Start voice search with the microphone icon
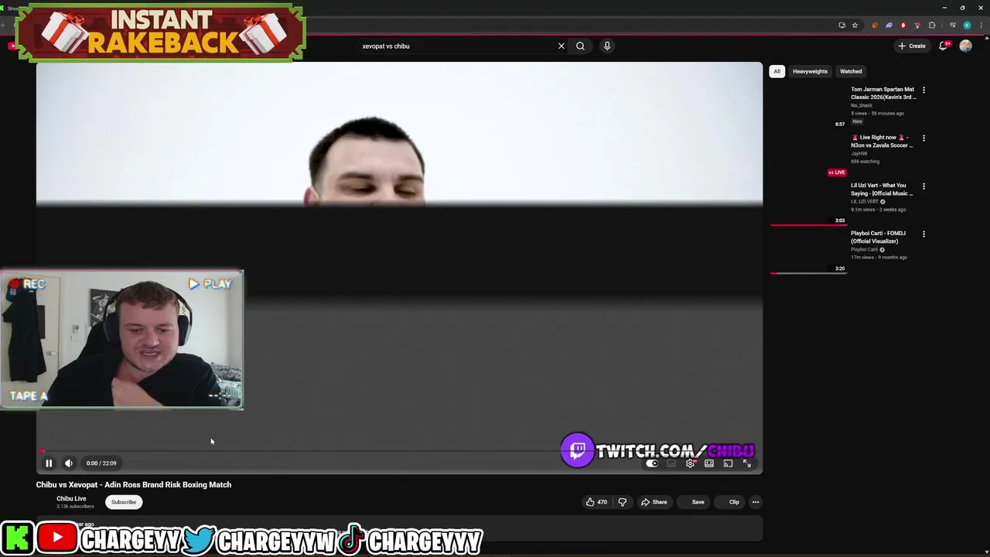 click(x=607, y=46)
